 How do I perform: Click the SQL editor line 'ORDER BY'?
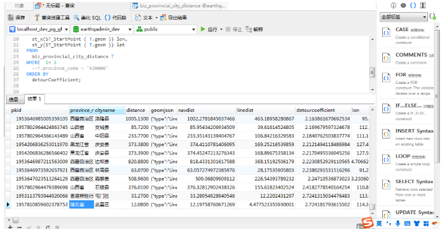tap(38, 74)
